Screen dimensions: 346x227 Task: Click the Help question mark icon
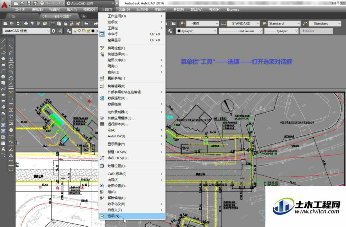174,23
